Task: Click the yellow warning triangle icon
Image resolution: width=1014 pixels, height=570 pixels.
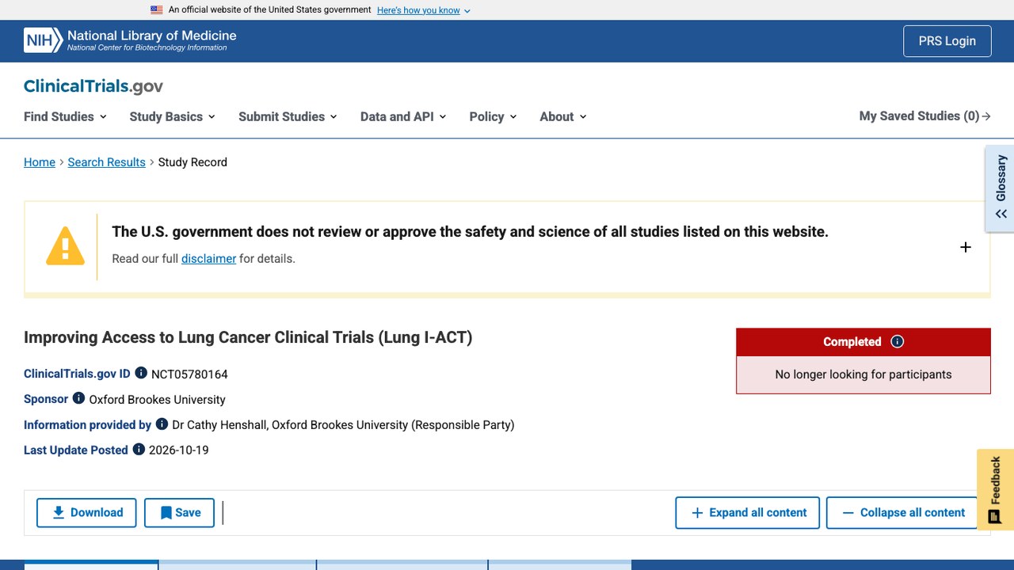Action: [x=65, y=245]
